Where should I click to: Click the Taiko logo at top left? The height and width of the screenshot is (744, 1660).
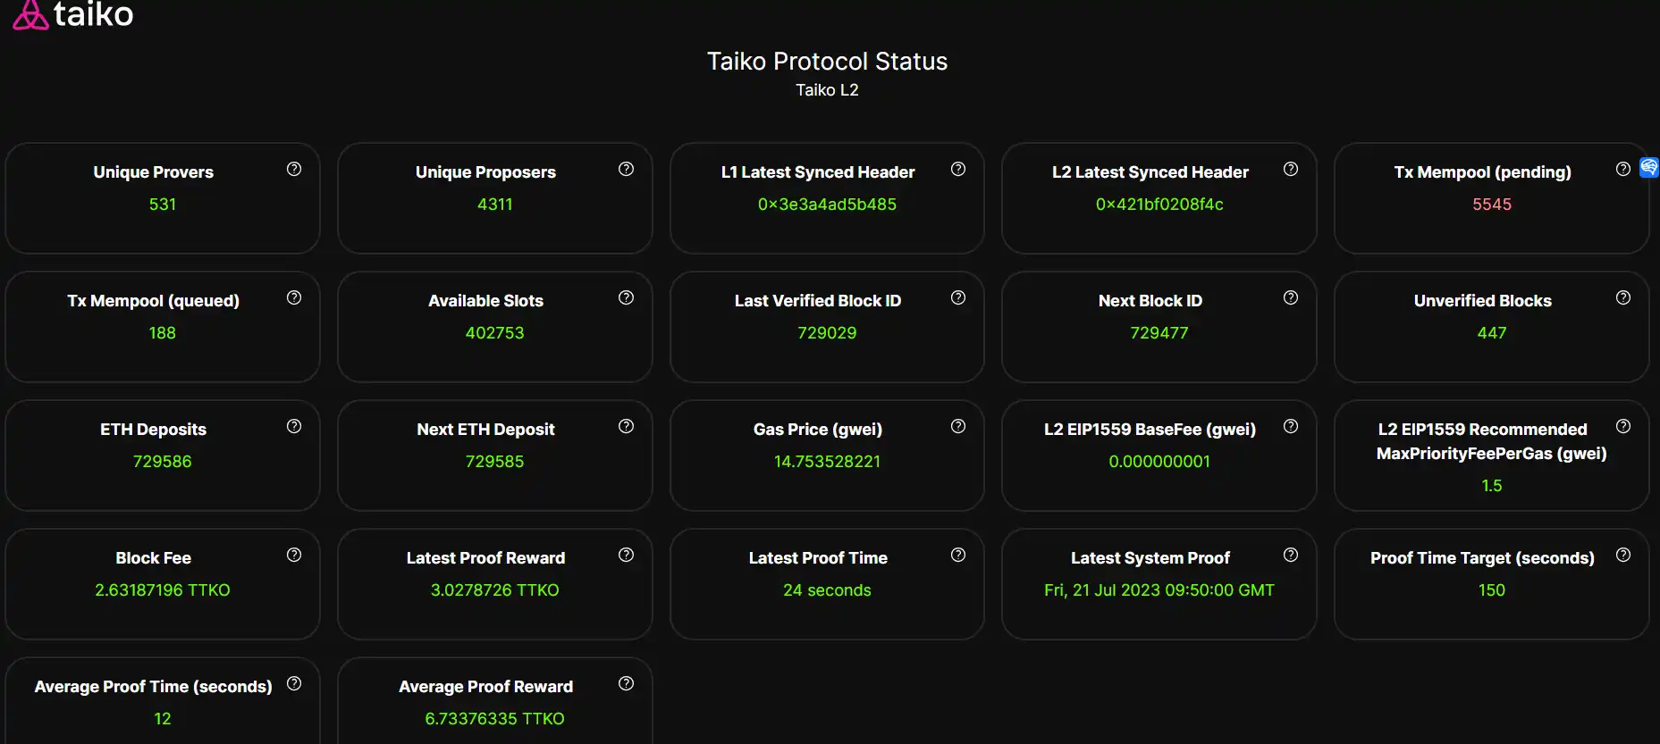pos(72,14)
